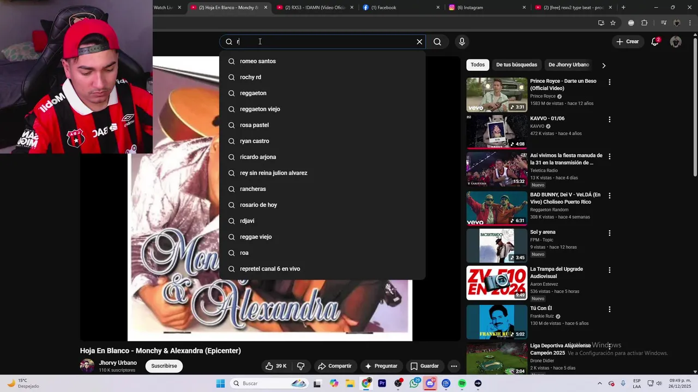The height and width of the screenshot is (392, 698).
Task: Choose suggestion rdjavi
Action: (x=322, y=221)
